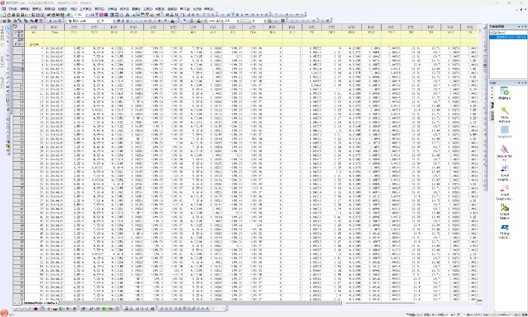Open the font size dropdown
The width and height of the screenshot is (528, 317).
[115, 21]
